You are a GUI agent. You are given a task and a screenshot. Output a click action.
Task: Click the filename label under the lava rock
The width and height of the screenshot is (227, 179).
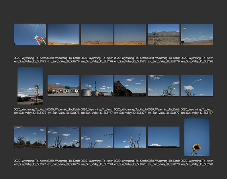(130, 111)
